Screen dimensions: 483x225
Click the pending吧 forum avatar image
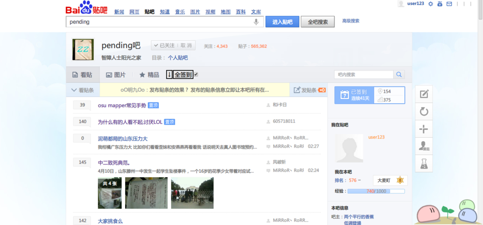coord(83,50)
